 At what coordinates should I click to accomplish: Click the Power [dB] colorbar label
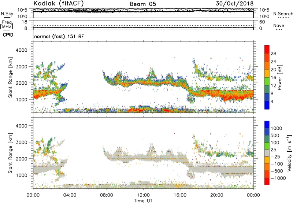(x=279, y=78)
